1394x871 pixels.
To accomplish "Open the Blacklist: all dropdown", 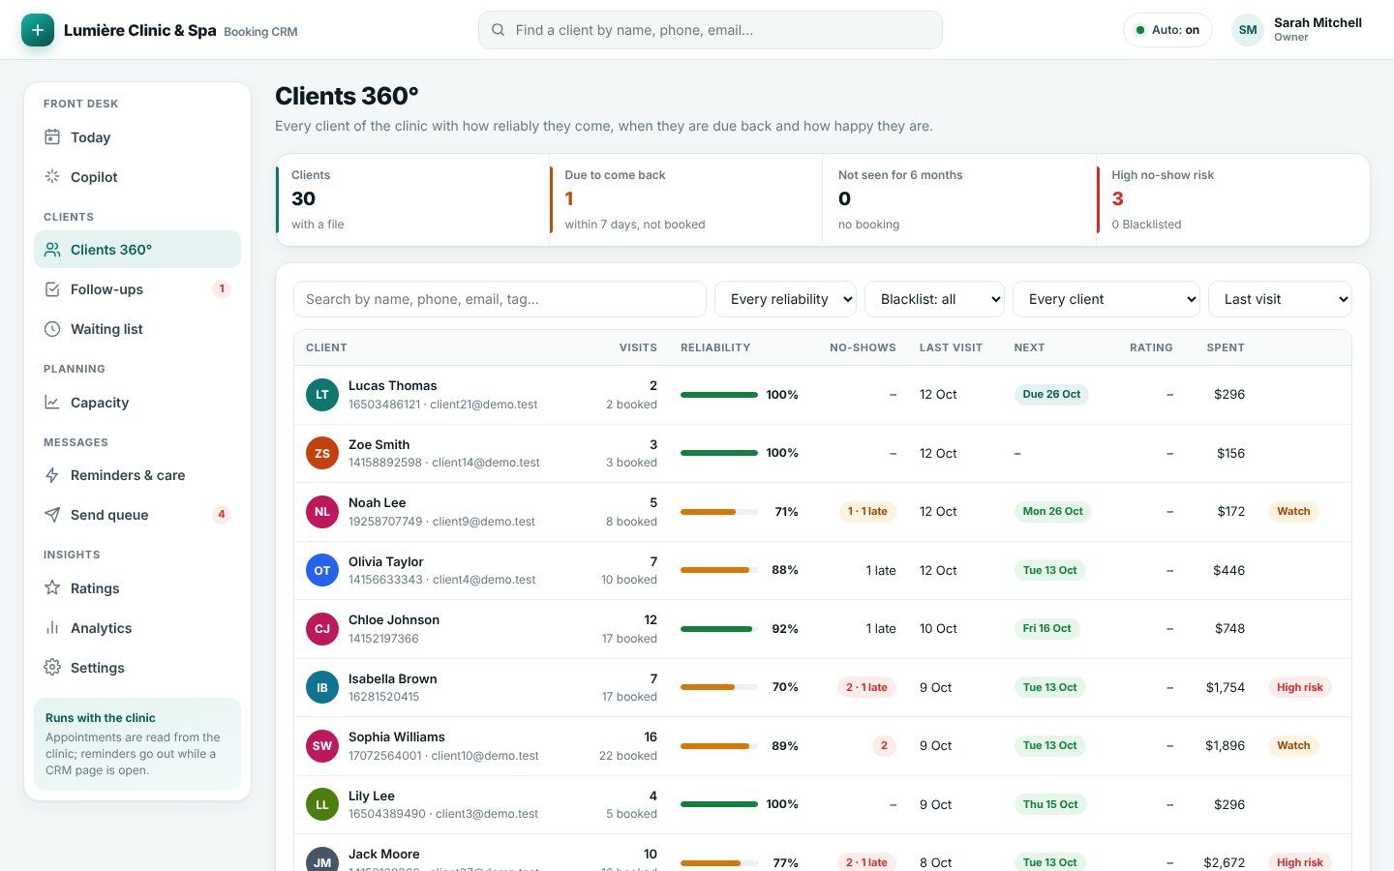I will pyautogui.click(x=934, y=299).
